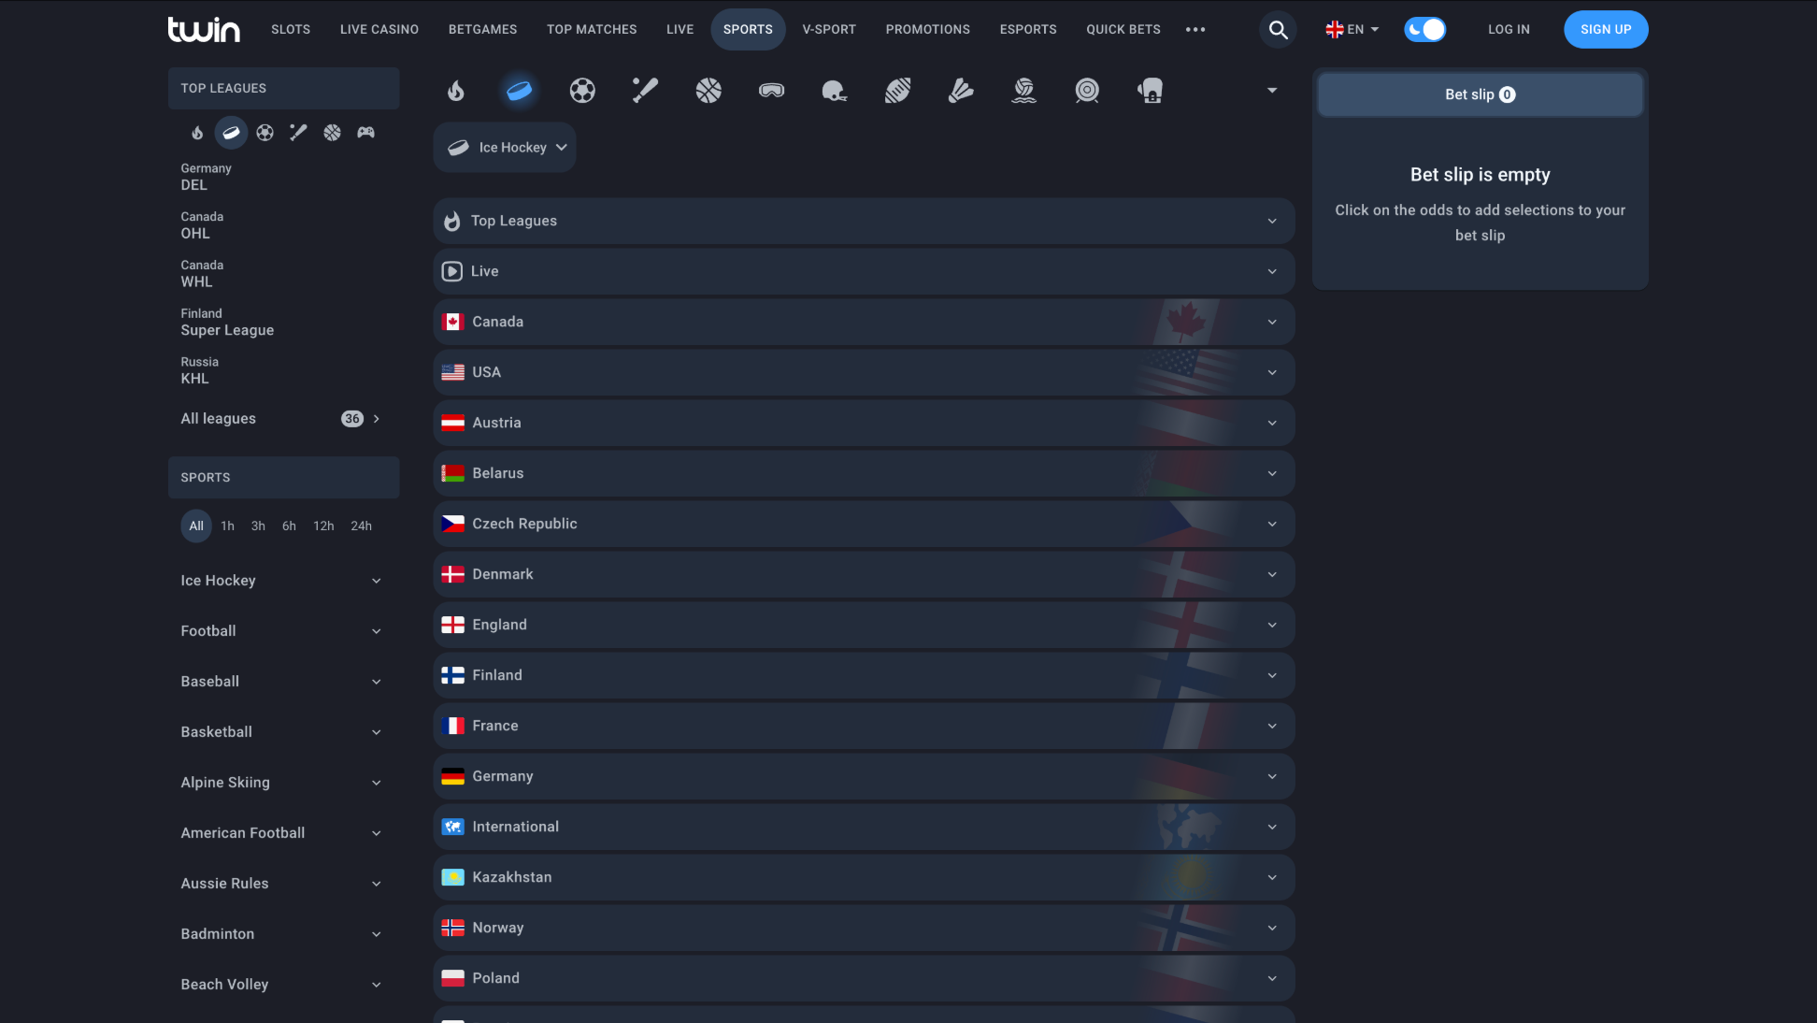Open the EN language dropdown
Viewport: 1817px width, 1023px height.
[x=1352, y=29]
